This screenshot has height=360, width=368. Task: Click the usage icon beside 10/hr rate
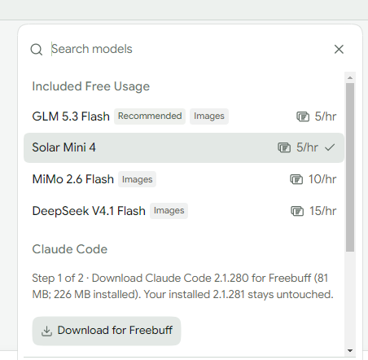coord(296,179)
